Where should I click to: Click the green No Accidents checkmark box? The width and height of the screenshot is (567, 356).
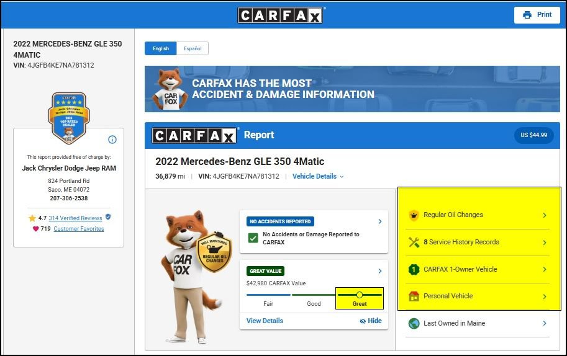[x=253, y=238]
